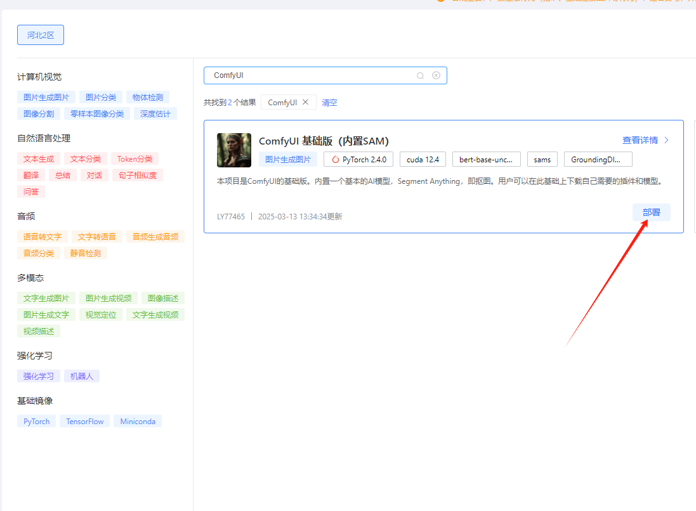
Task: Click the PyTorch 2.4.0 tag with flame icon
Action: (358, 159)
